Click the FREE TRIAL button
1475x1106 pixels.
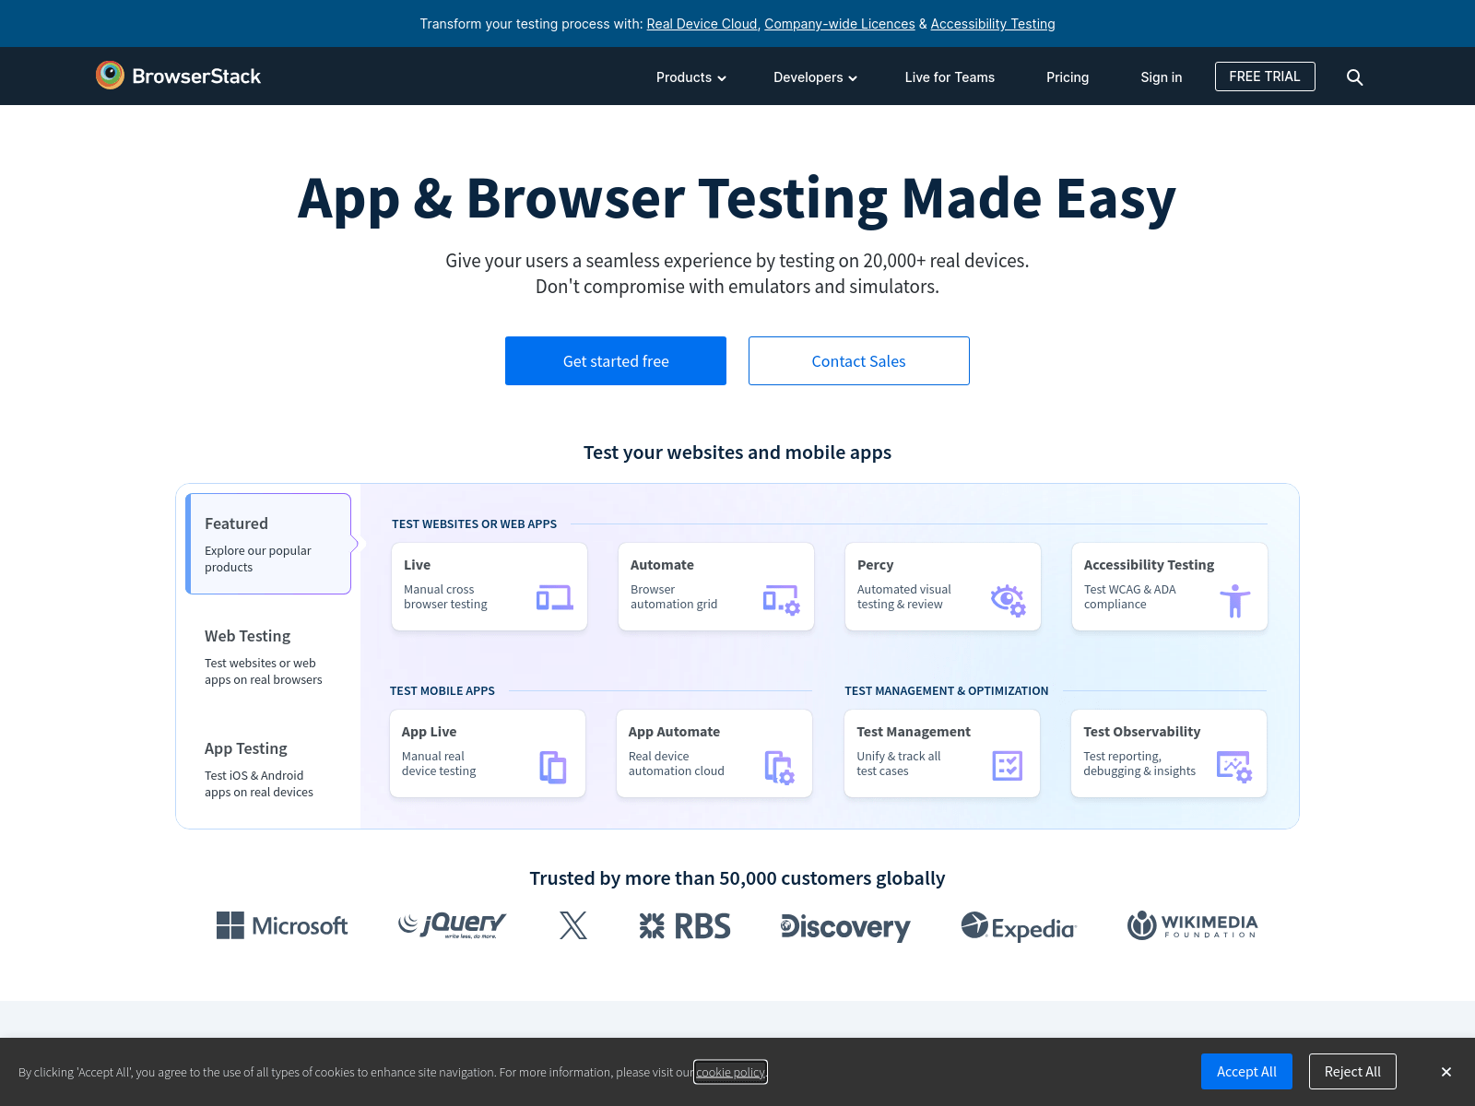1265,76
